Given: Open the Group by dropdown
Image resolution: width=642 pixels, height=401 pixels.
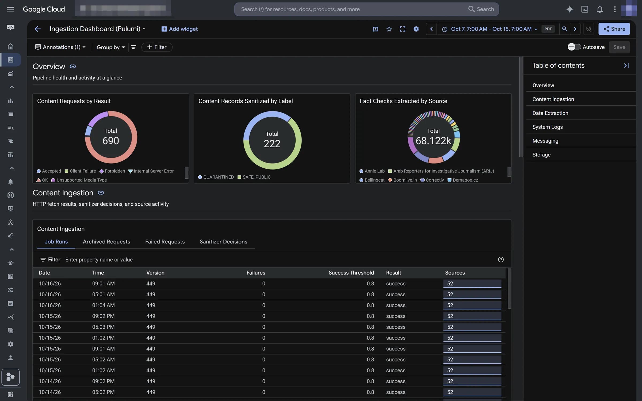Looking at the screenshot, I should 110,47.
